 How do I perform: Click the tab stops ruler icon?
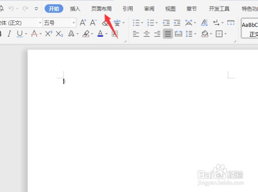(231, 22)
